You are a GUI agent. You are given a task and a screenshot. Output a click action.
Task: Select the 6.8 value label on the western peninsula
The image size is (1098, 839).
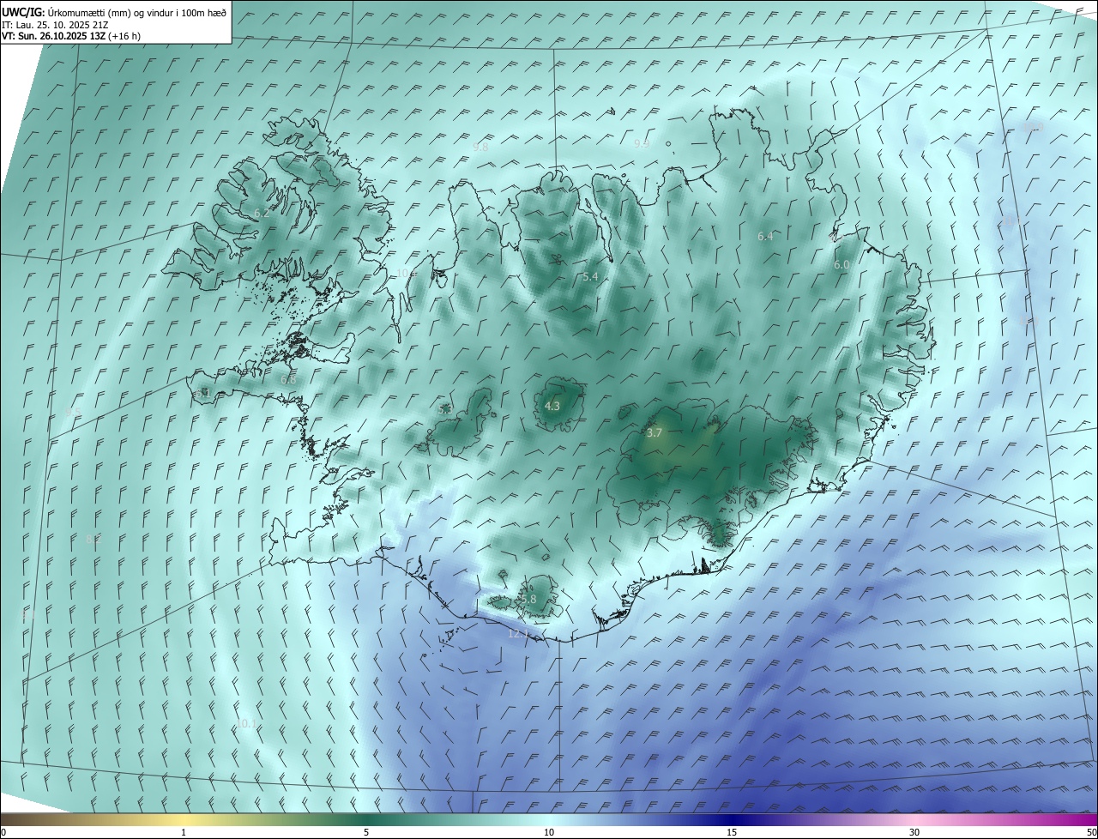pos(288,379)
